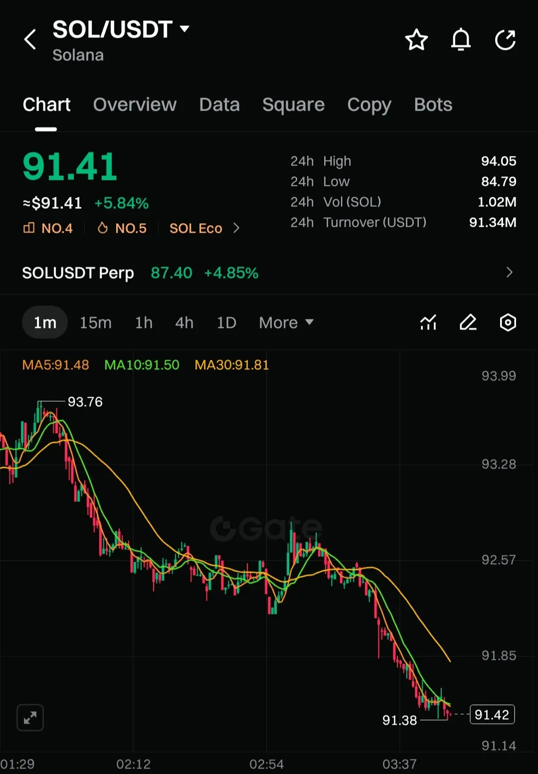Tap the 24h Turnover value 91.34M
The image size is (538, 774).
pyautogui.click(x=493, y=222)
